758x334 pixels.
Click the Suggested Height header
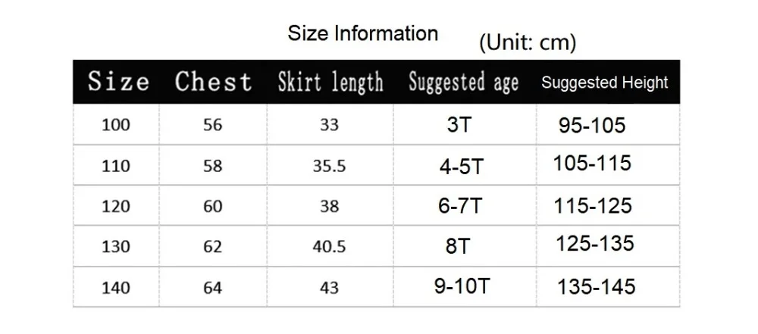click(x=605, y=83)
